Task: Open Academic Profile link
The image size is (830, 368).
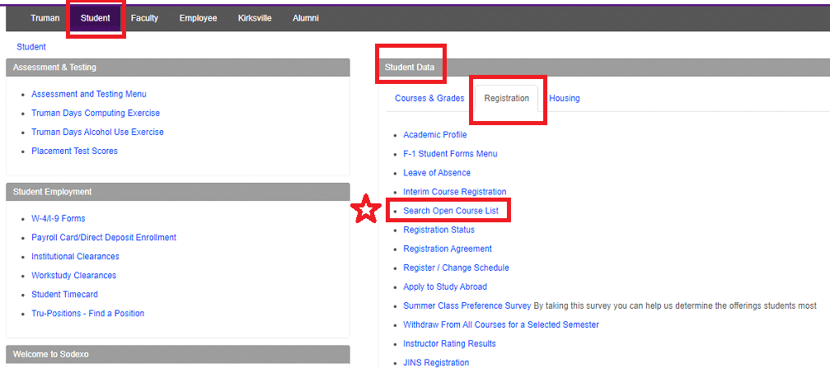Action: (435, 135)
